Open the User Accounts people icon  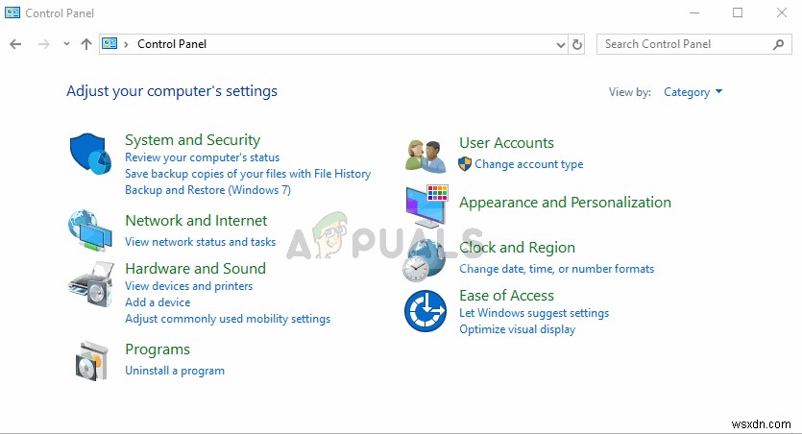tap(425, 156)
